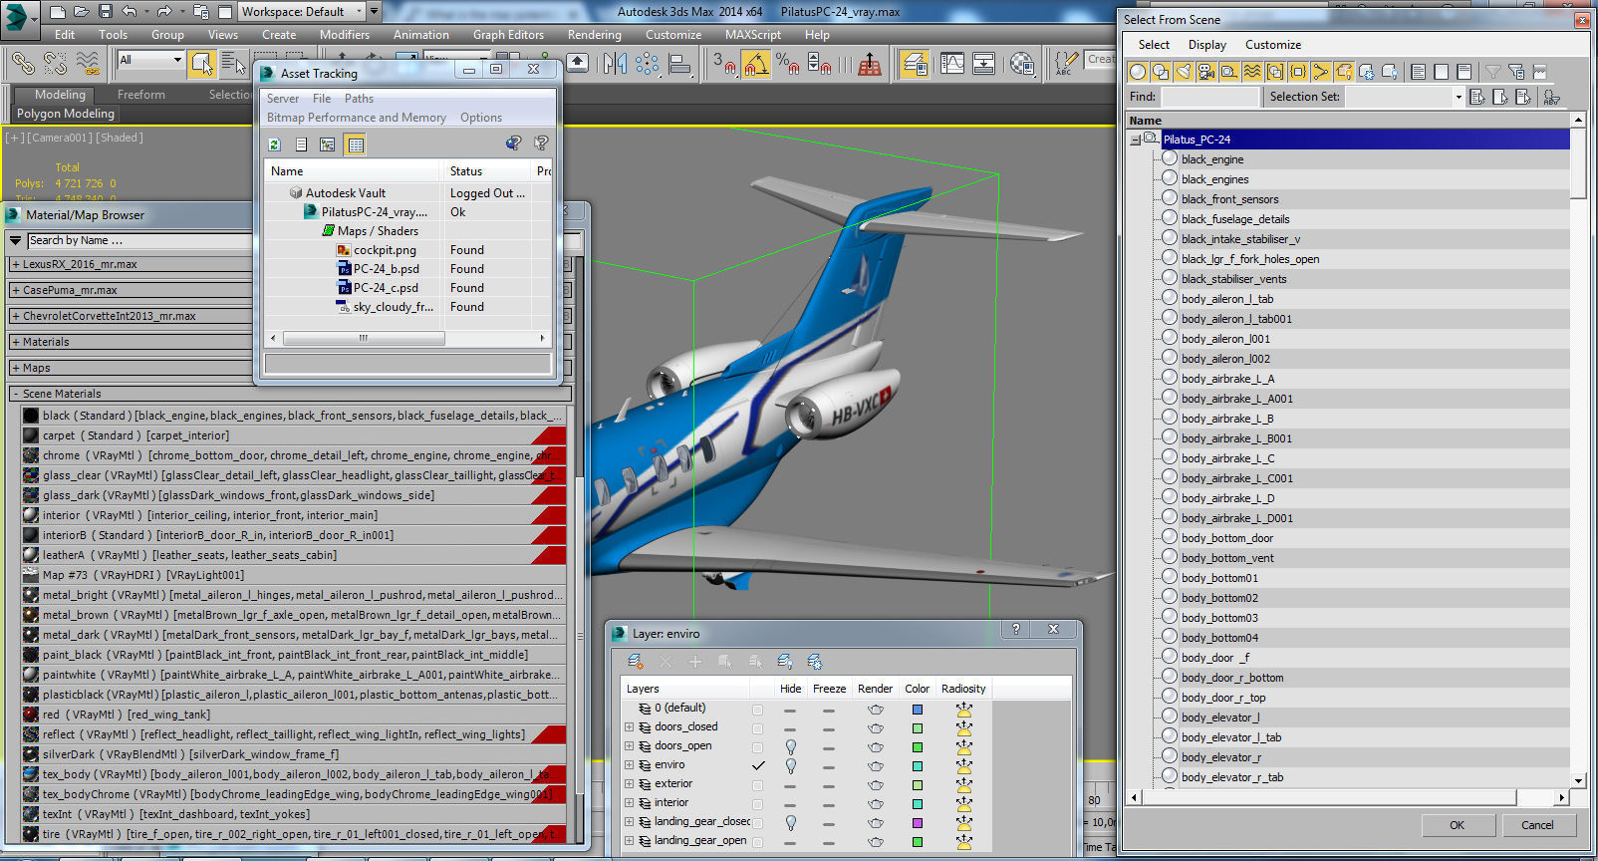Click the magenta color swatch of landing_gear_closed
This screenshot has width=1598, height=861.
coord(918,823)
